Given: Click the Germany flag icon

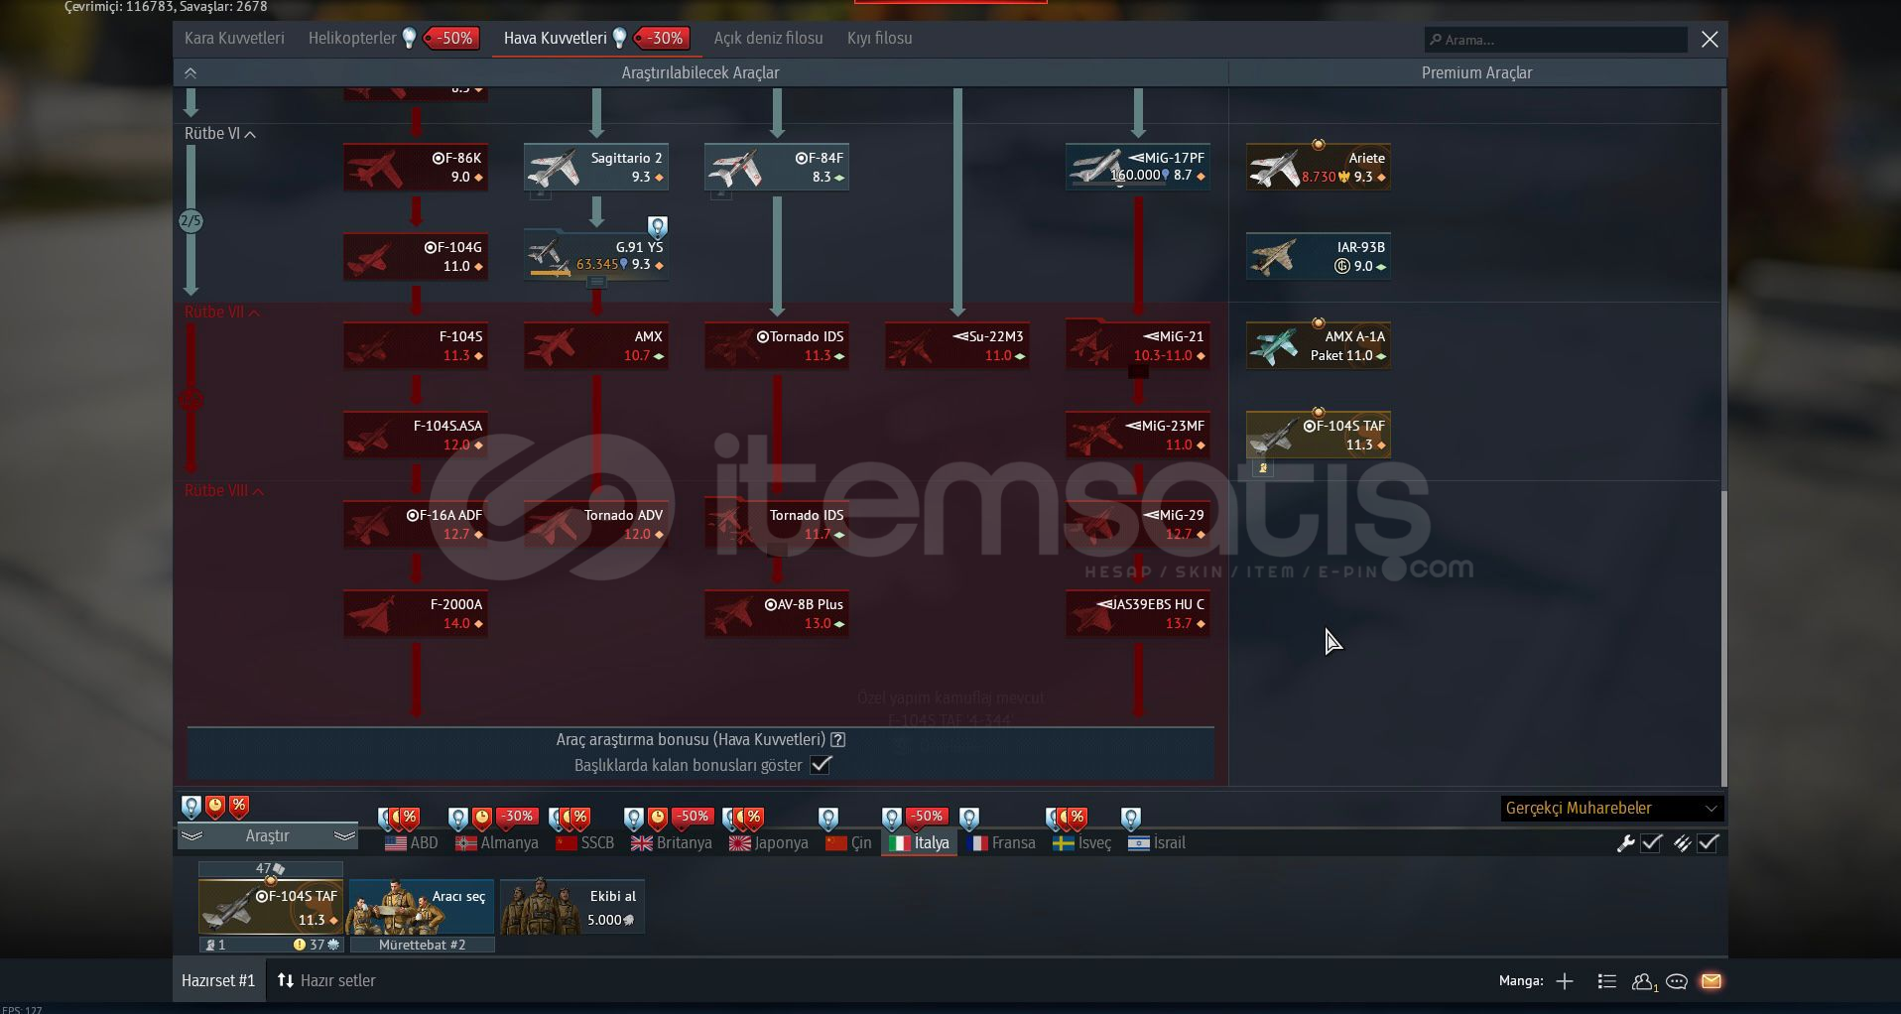Looking at the screenshot, I should [465, 843].
